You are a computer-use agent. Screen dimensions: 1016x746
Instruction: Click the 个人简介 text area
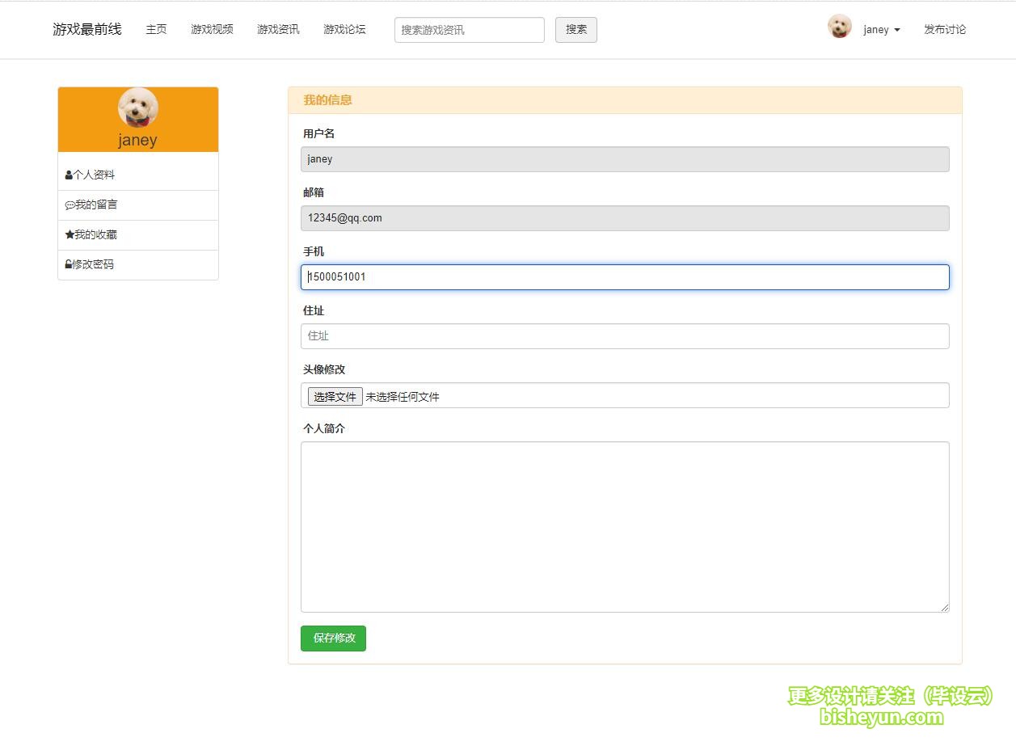(625, 527)
